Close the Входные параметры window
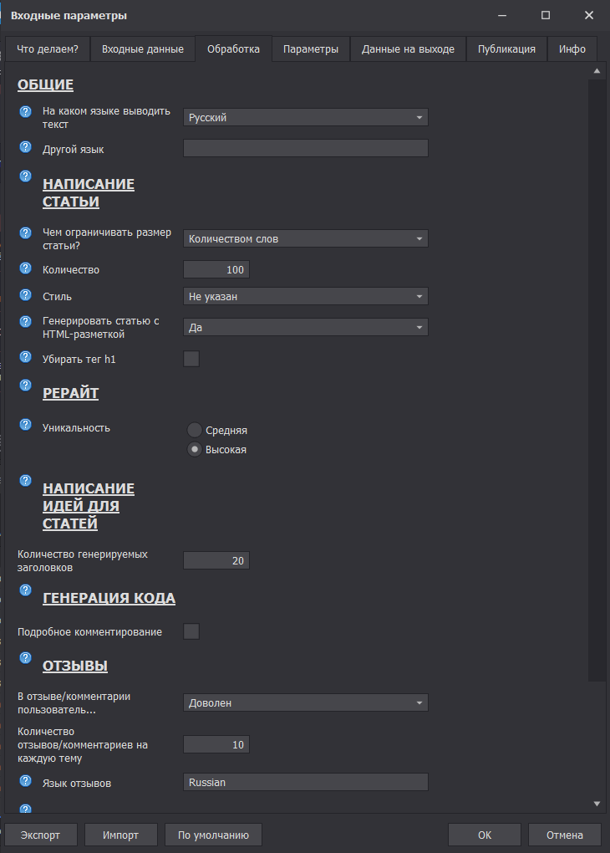 (589, 15)
